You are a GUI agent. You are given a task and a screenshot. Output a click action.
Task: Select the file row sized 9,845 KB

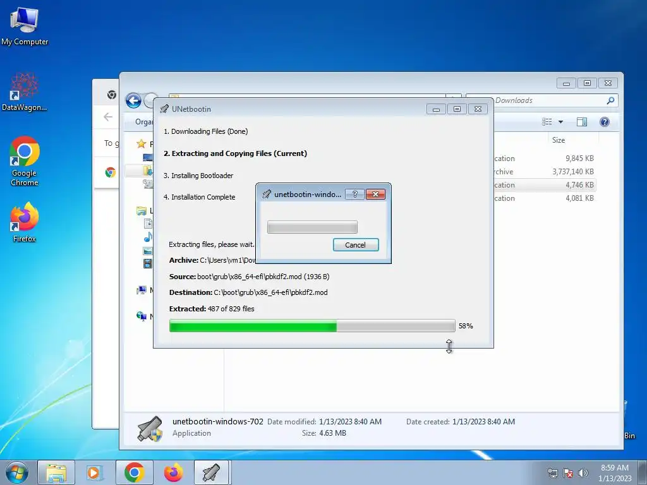tap(545, 159)
